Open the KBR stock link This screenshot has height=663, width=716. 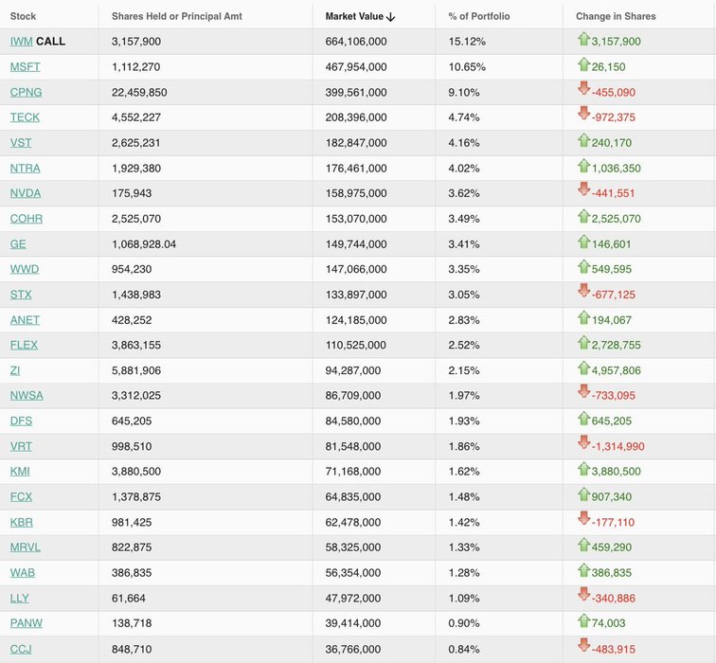click(22, 523)
